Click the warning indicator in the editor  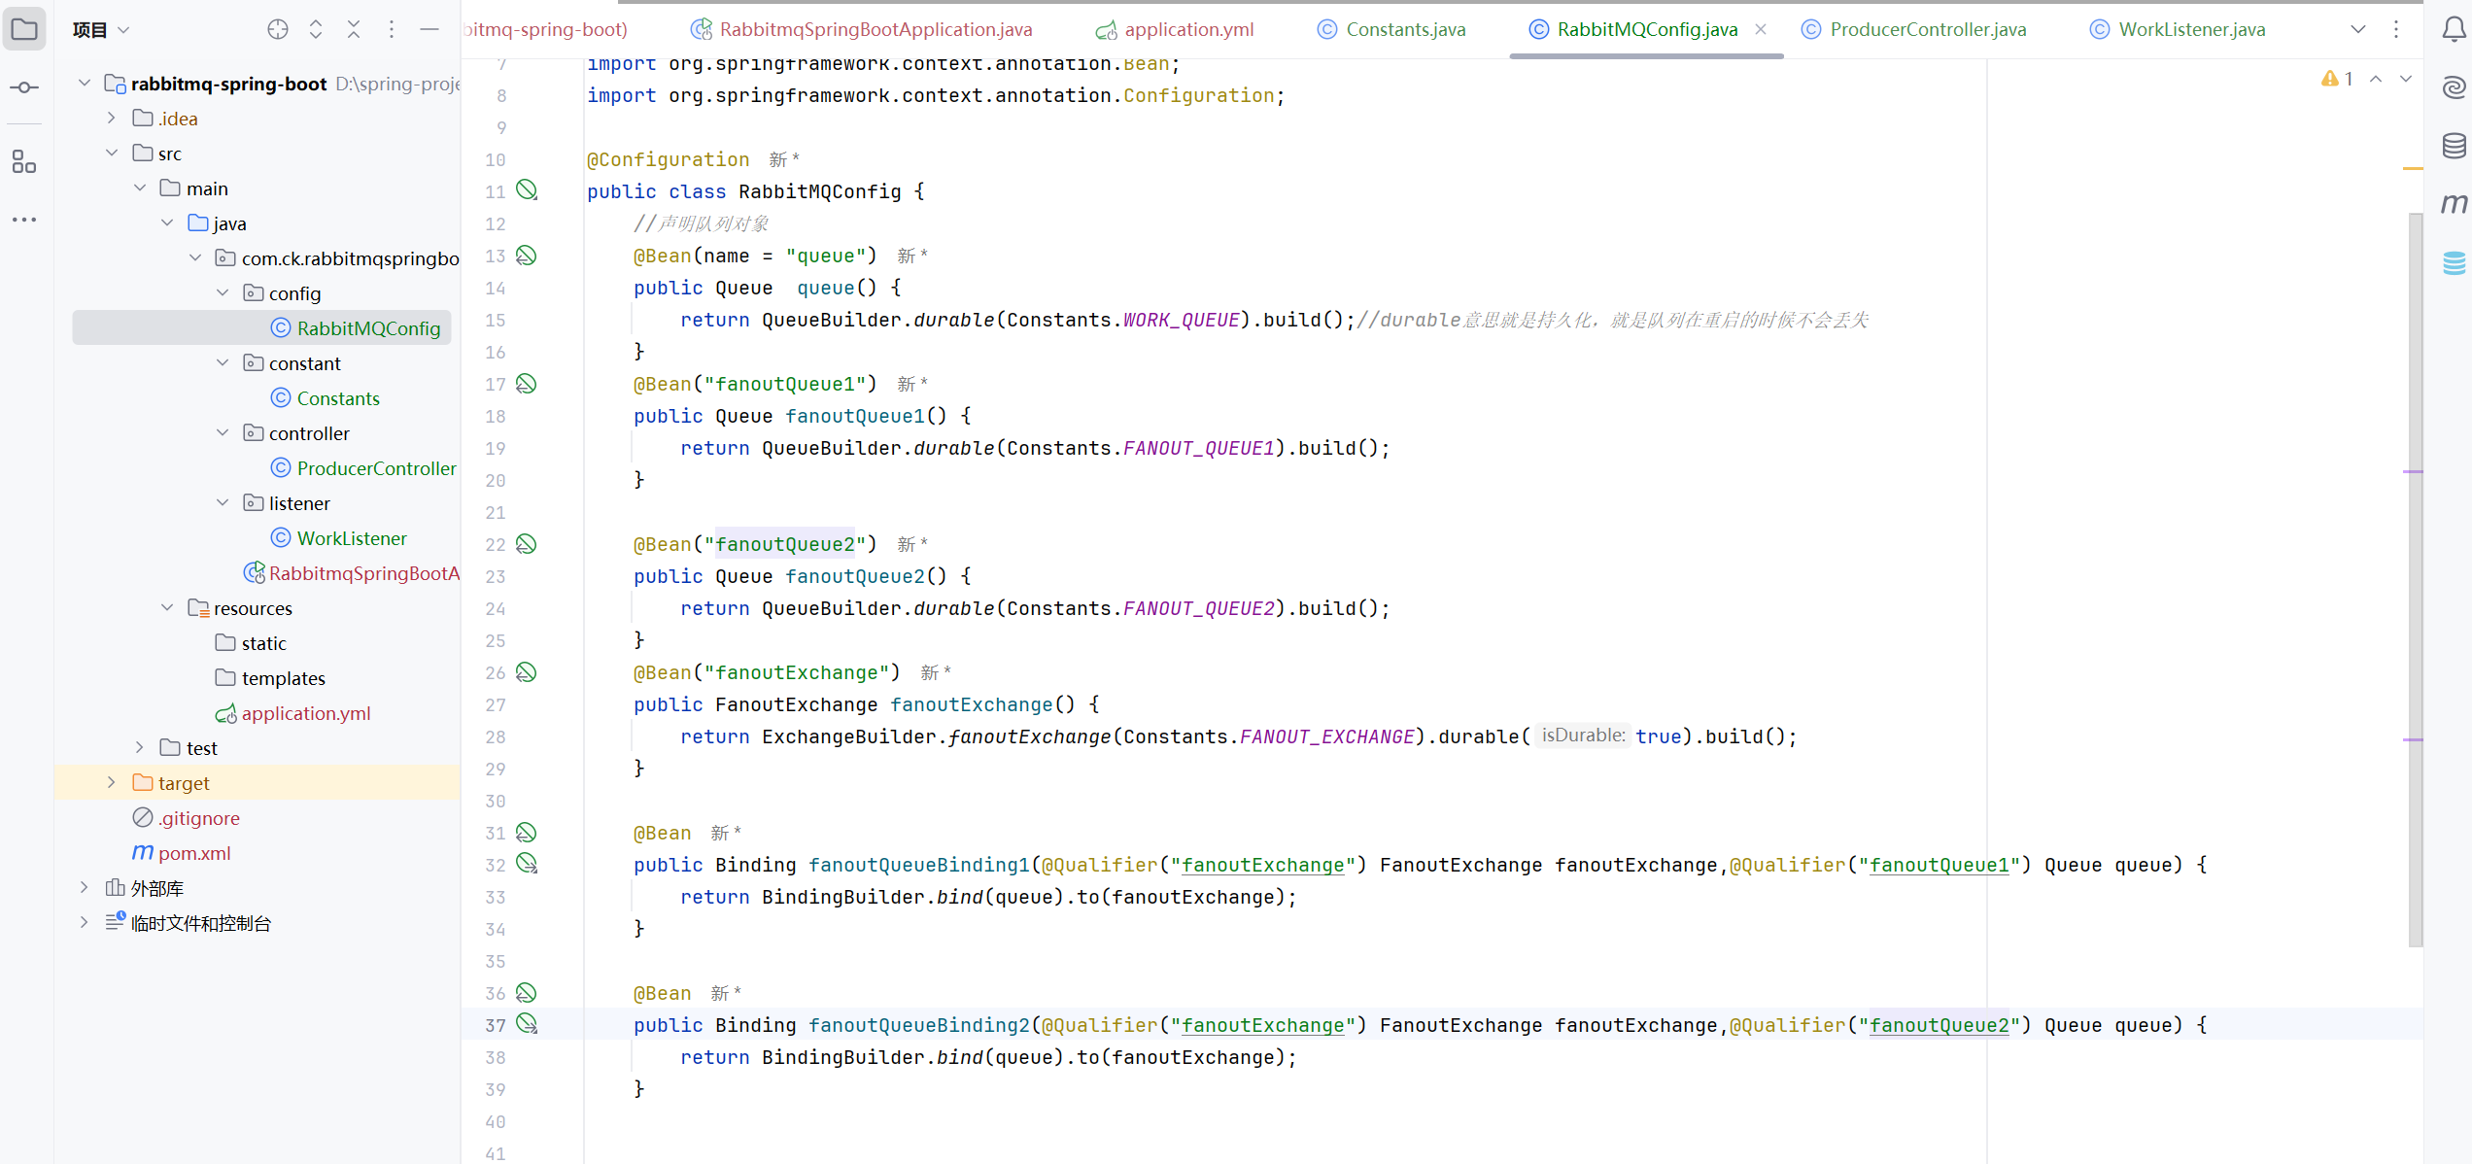click(x=2337, y=79)
